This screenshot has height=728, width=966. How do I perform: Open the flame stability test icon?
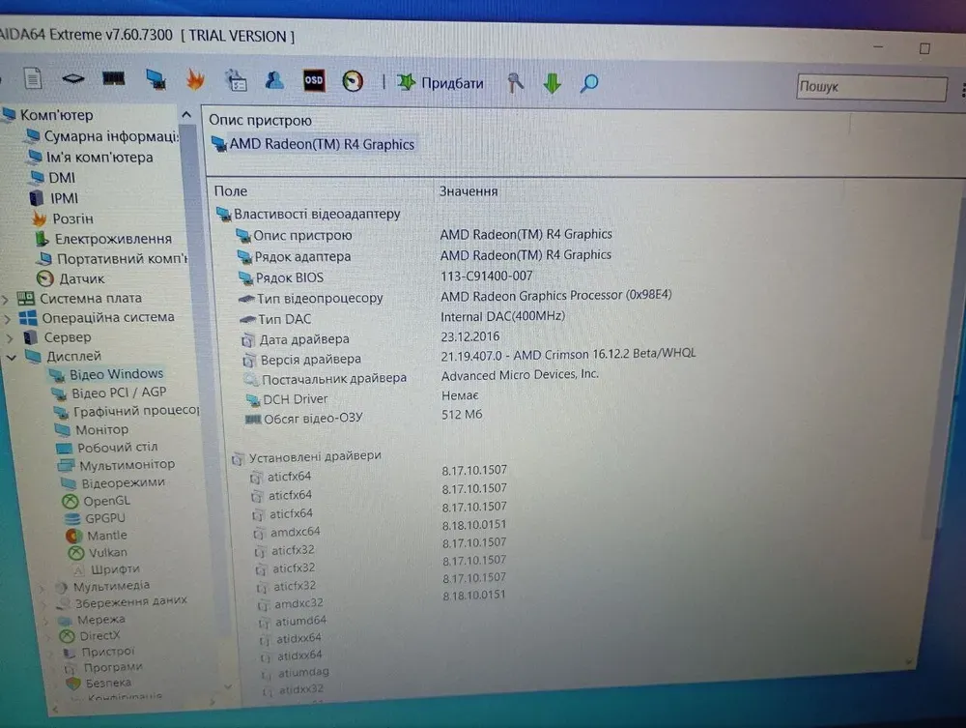(x=195, y=80)
